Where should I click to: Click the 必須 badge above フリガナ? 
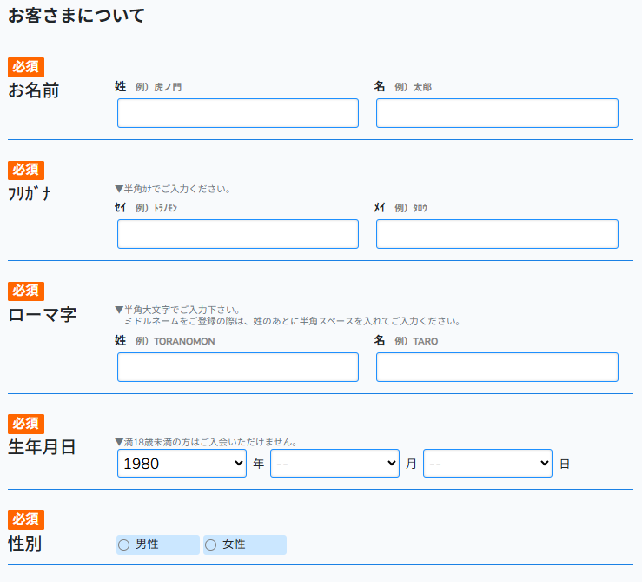click(x=25, y=170)
